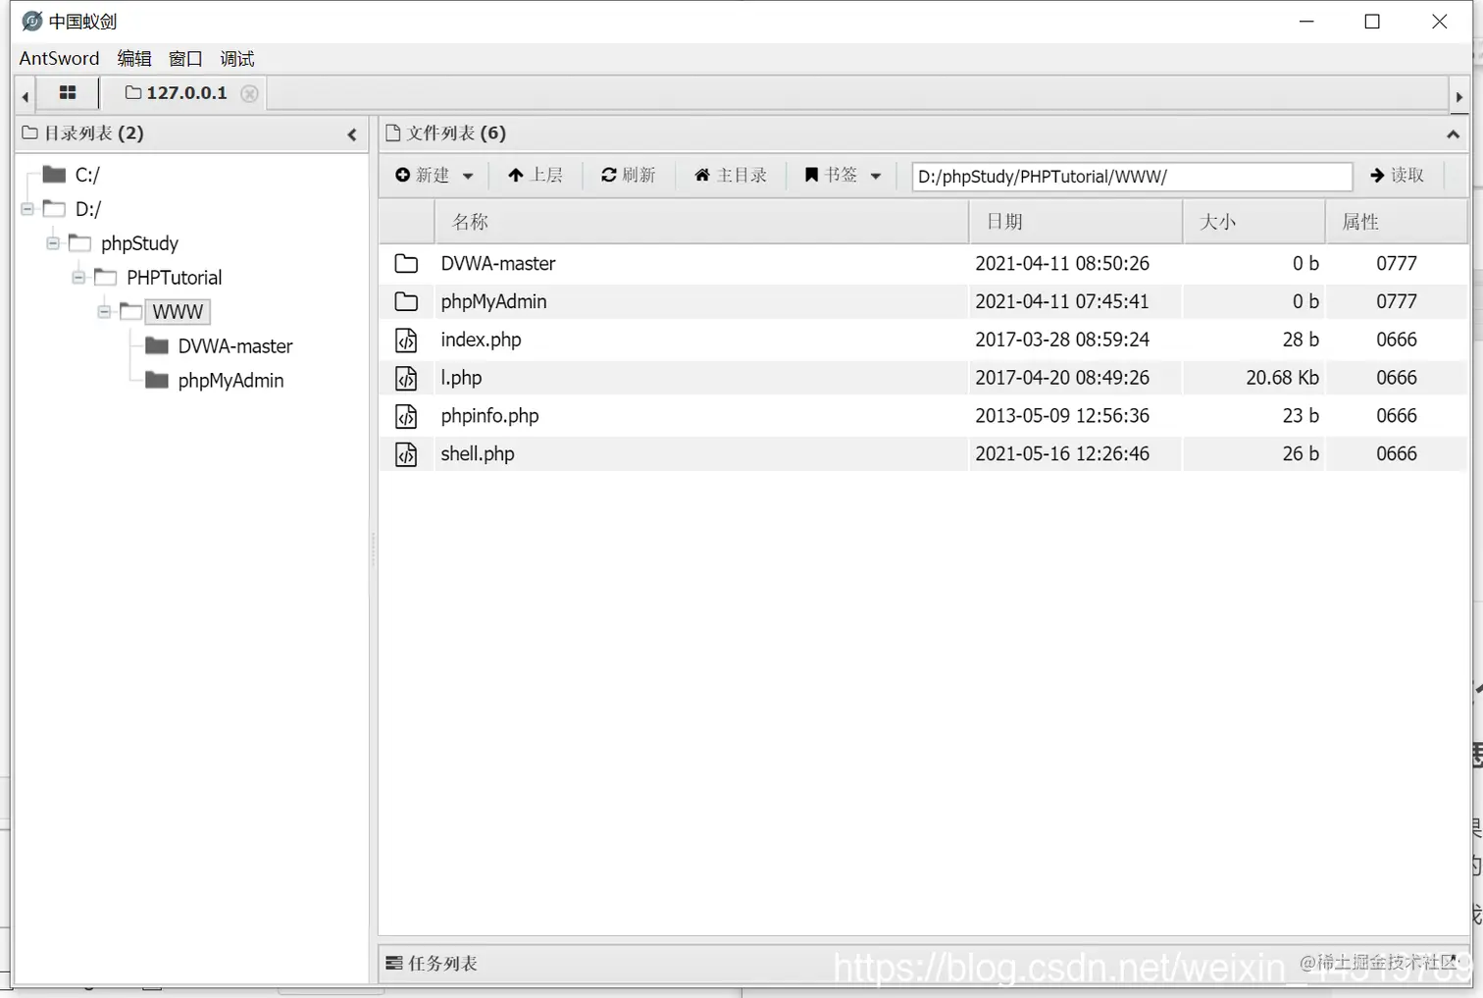
Task: Collapse the PHPTutorial tree node
Action: tap(78, 278)
